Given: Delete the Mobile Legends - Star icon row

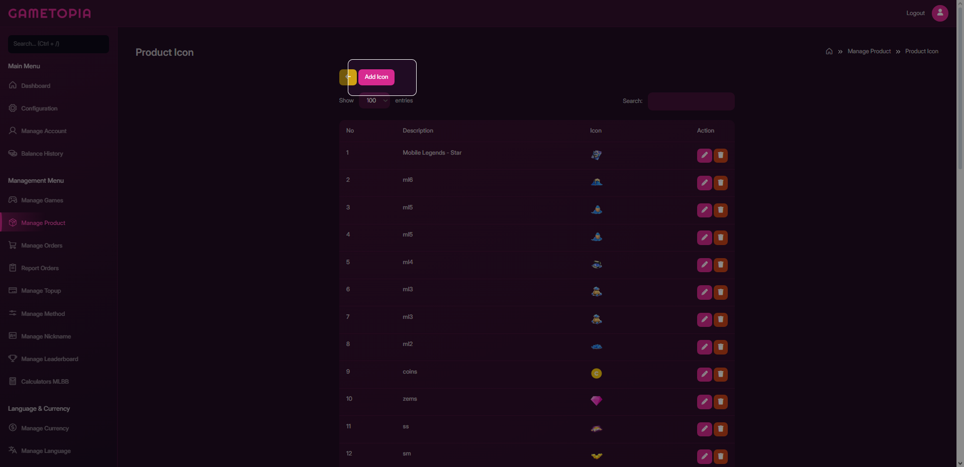Looking at the screenshot, I should [720, 155].
